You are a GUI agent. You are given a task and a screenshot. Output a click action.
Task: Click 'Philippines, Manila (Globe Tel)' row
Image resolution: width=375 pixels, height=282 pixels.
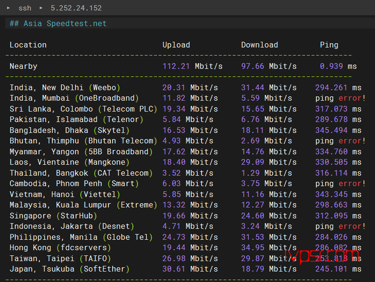[x=185, y=237]
